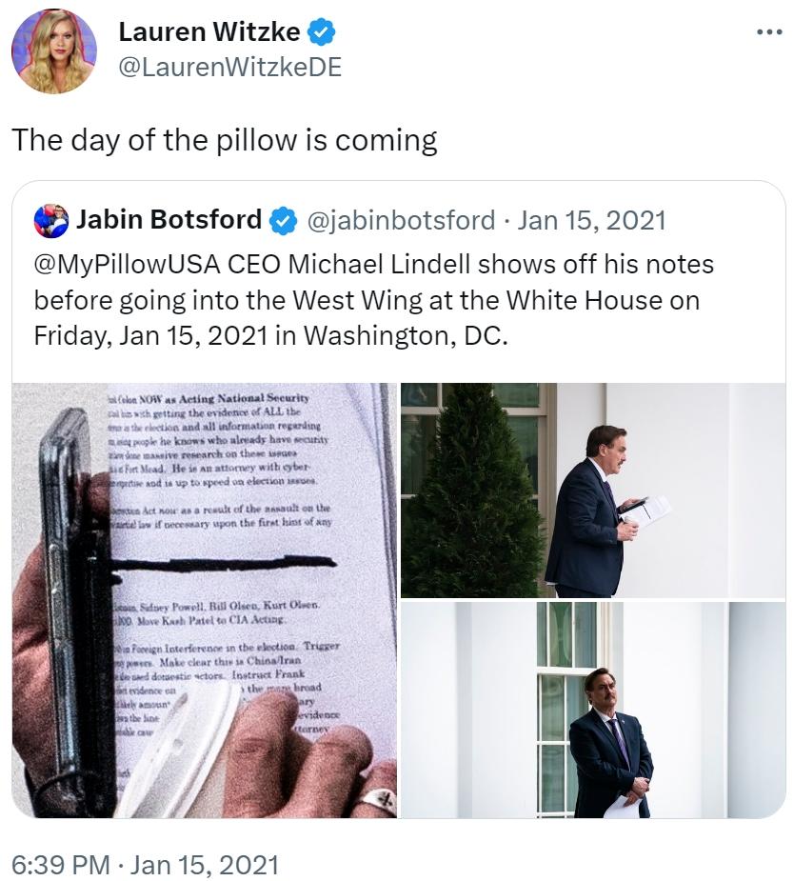794x881 pixels.
Task: Click the verified badge next to Jabin Botsford
Action: (284, 220)
